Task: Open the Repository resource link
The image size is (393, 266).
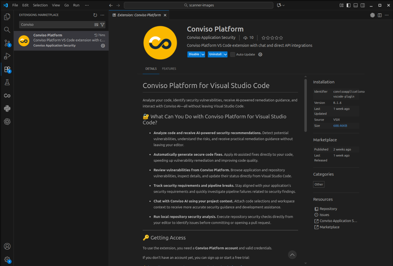Action: [328, 209]
